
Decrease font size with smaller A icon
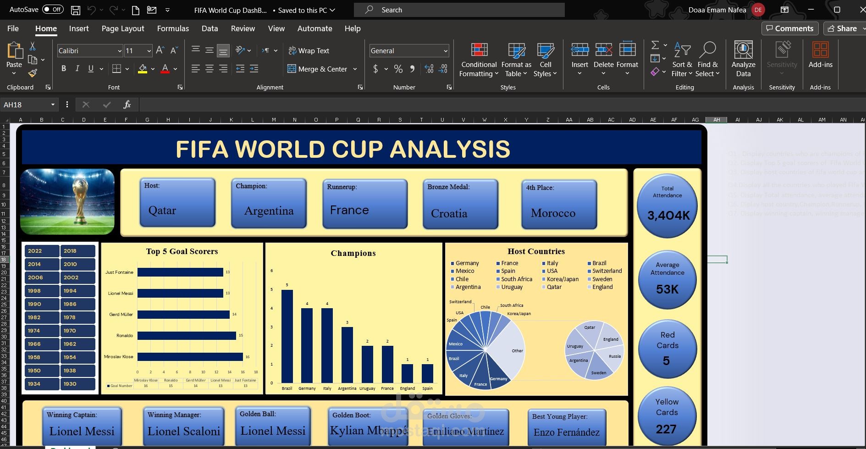(174, 50)
